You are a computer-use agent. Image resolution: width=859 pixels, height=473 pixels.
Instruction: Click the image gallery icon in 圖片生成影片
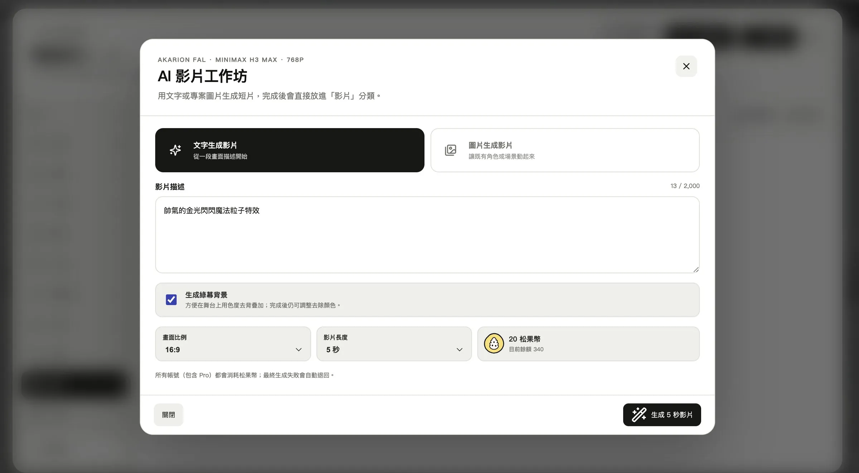click(x=451, y=150)
